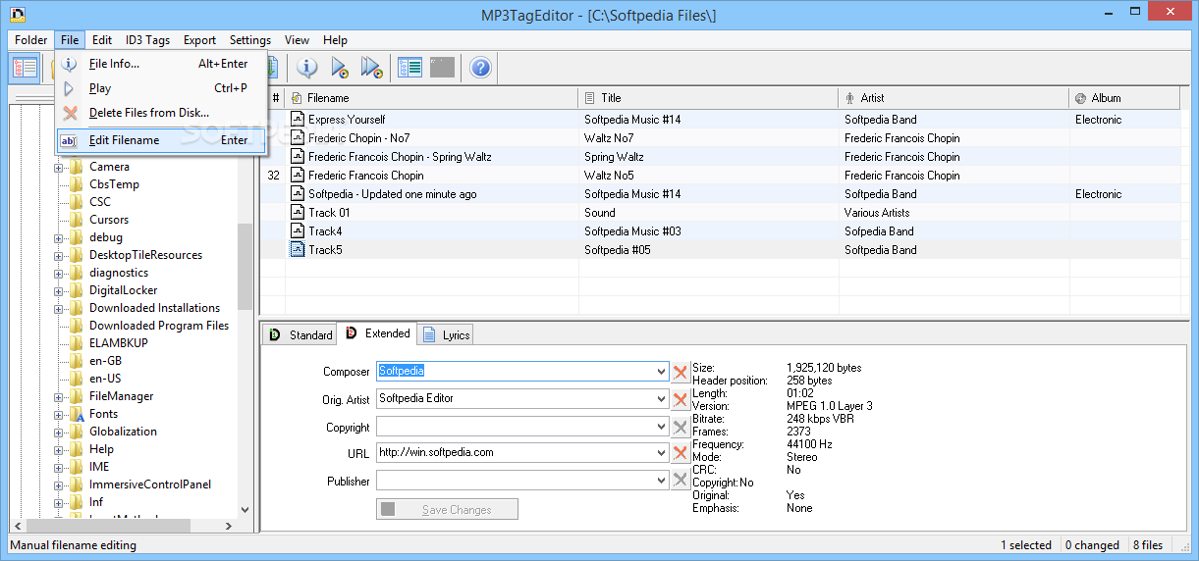This screenshot has width=1199, height=561.
Task: Expand the Camera folder node
Action: click(58, 167)
